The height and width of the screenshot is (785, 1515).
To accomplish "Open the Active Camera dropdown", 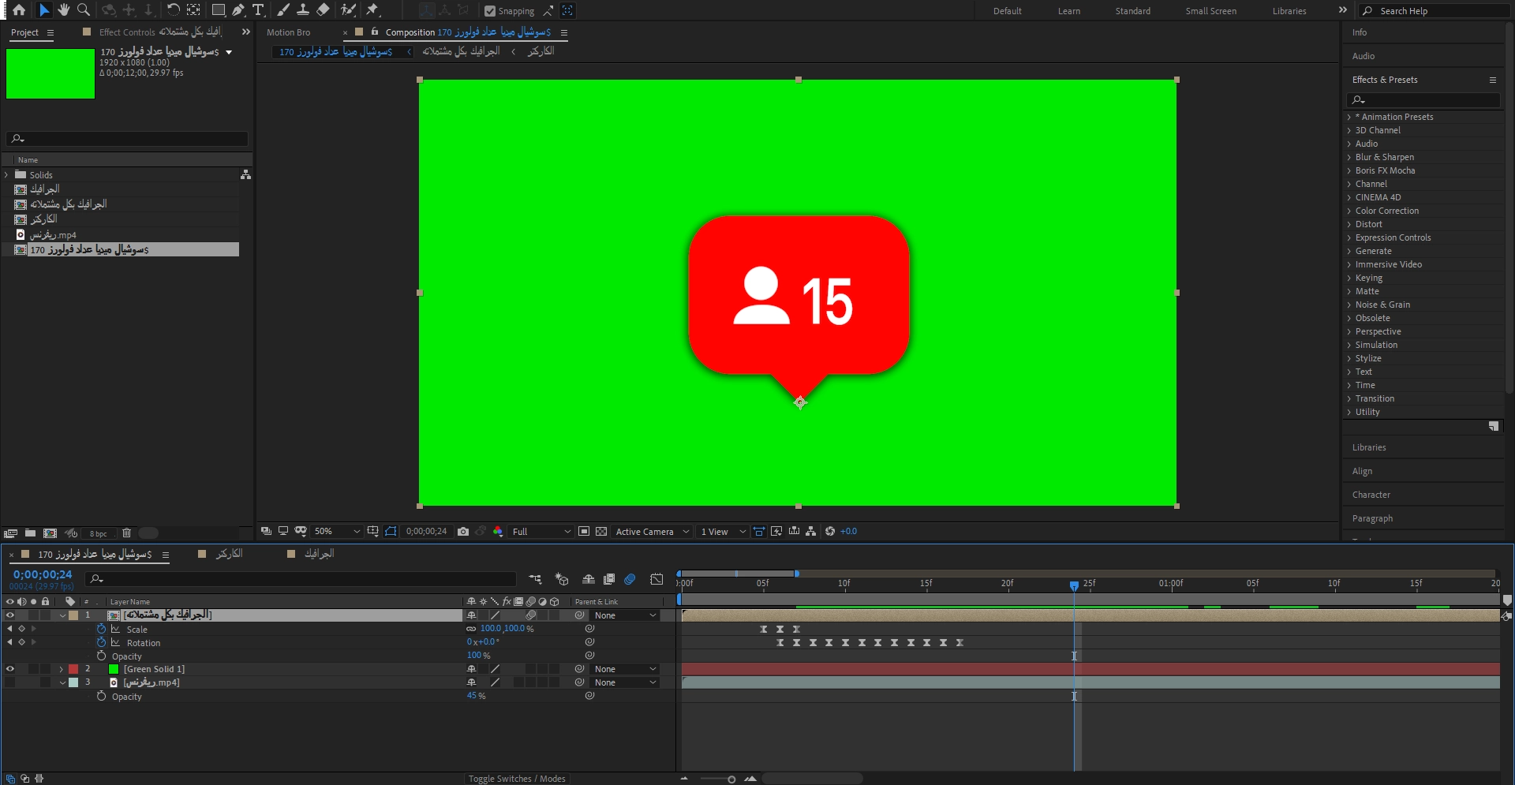I will (653, 532).
